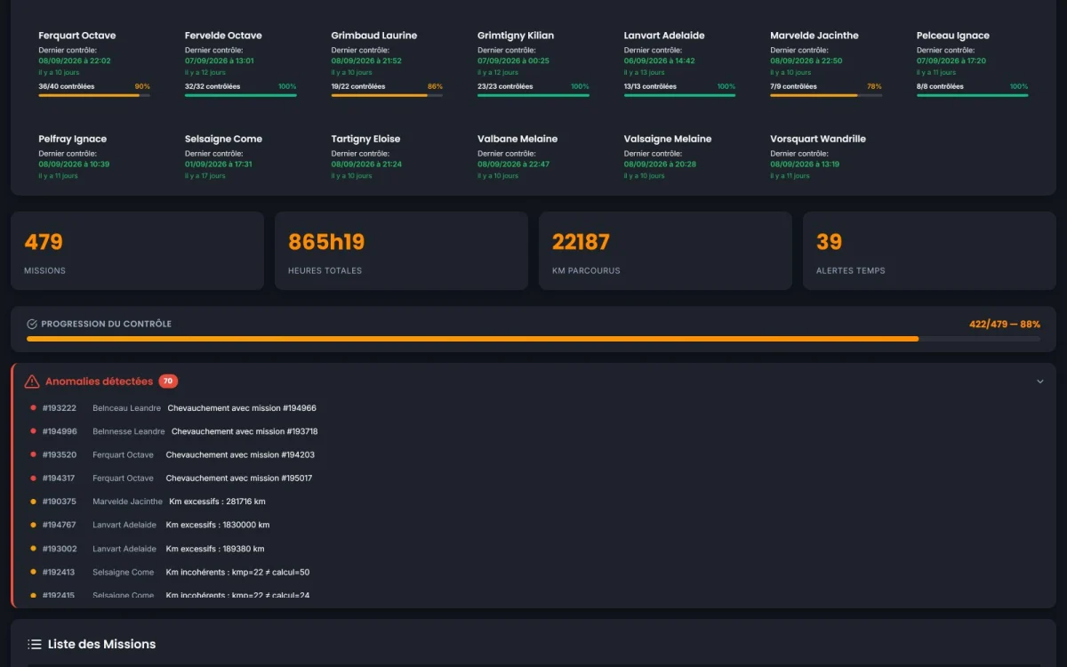Click the 865h19 Heures Totales value
The height and width of the screenshot is (667, 1067).
[x=326, y=242]
